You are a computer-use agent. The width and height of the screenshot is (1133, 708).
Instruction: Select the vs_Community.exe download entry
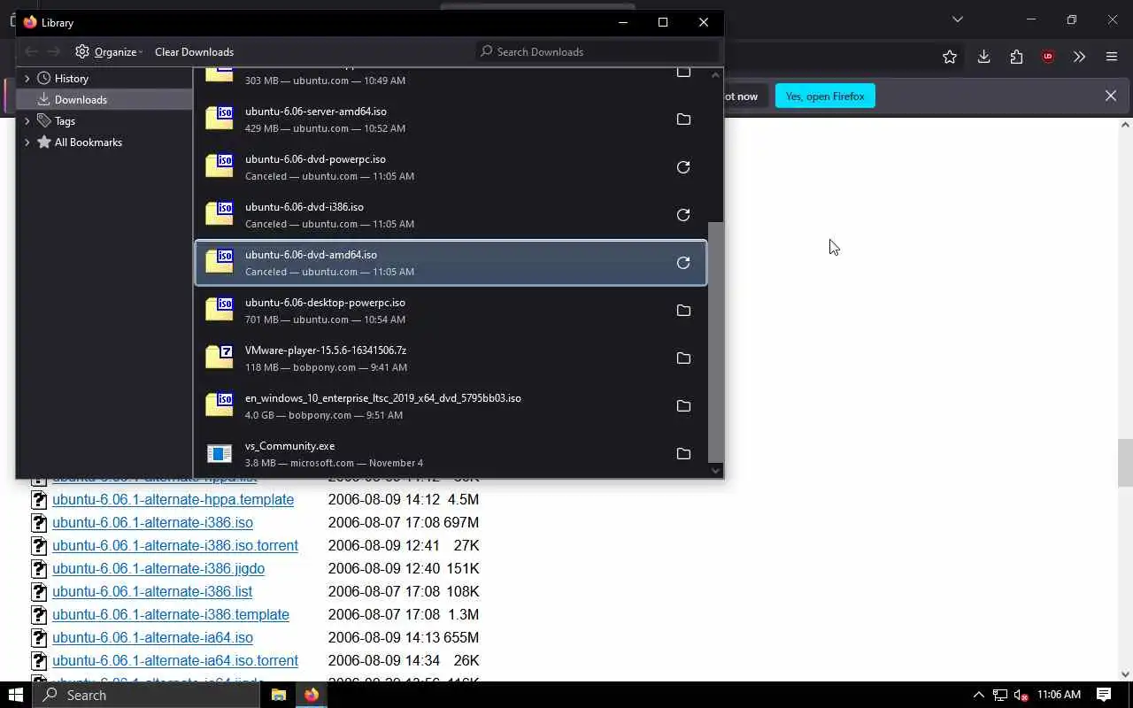pos(451,454)
